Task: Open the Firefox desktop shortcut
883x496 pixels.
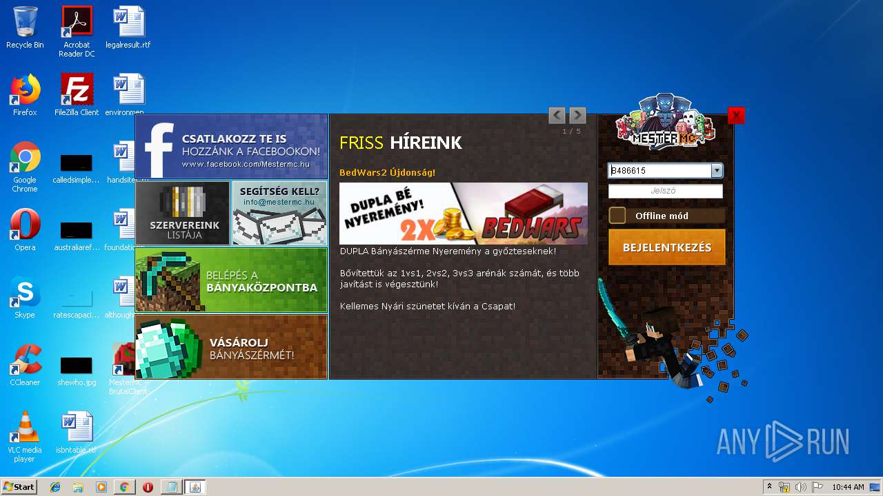Action: tap(25, 95)
